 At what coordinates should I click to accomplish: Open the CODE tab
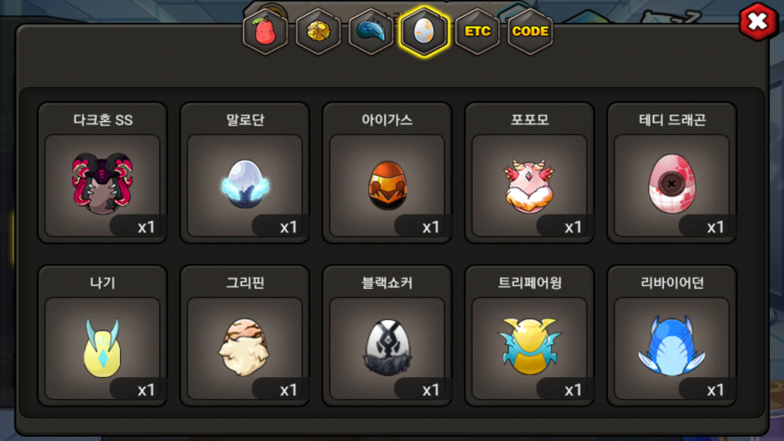530,31
